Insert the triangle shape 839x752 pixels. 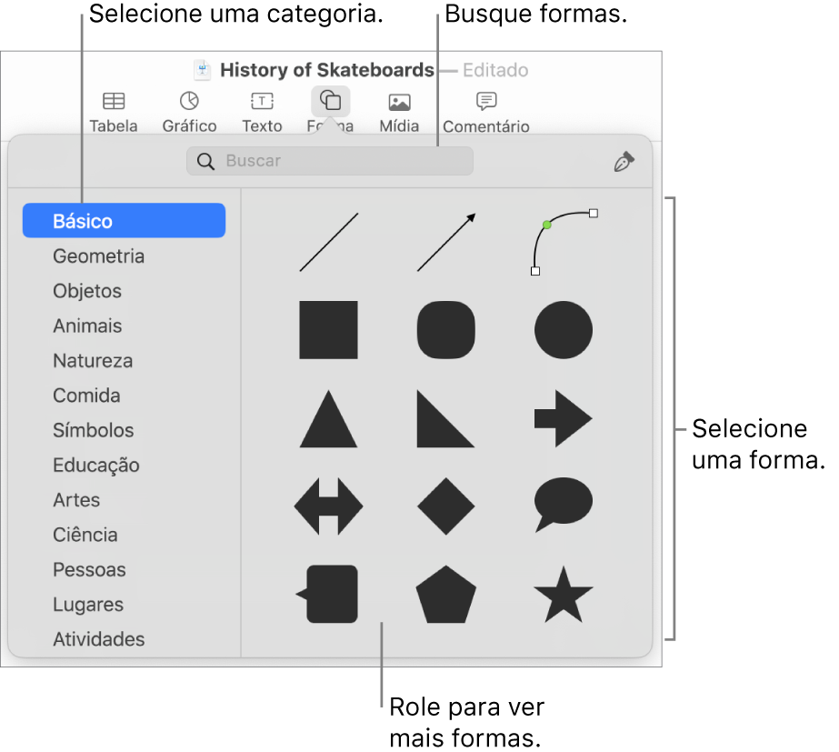(328, 418)
